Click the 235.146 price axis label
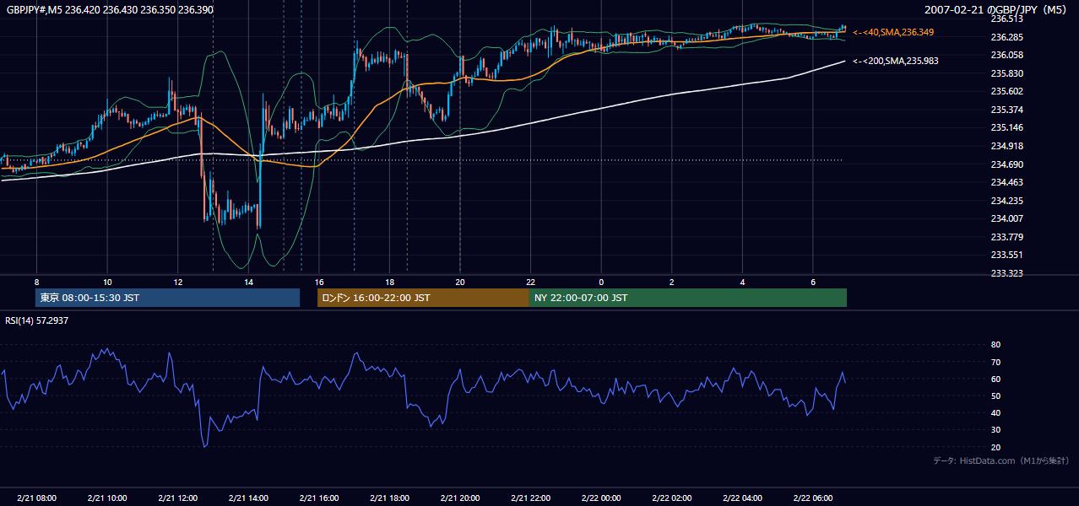The width and height of the screenshot is (1079, 506). (1006, 127)
